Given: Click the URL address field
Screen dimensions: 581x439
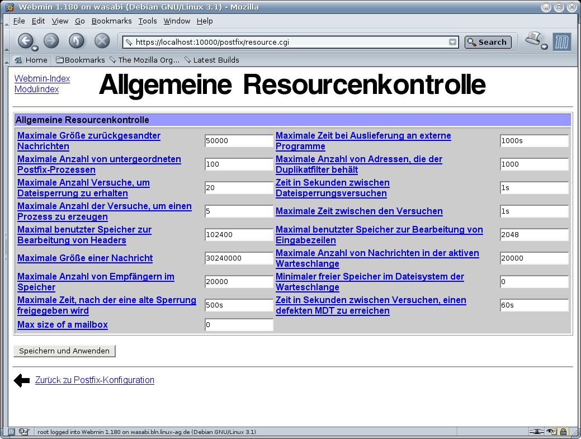Looking at the screenshot, I should (x=291, y=43).
